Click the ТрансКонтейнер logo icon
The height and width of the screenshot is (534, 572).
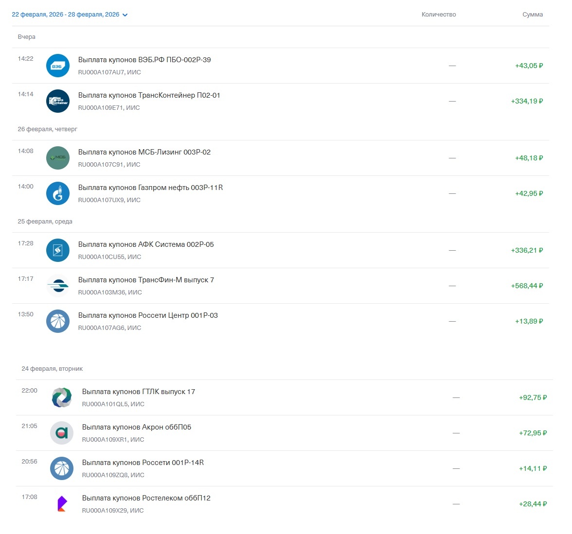point(57,101)
